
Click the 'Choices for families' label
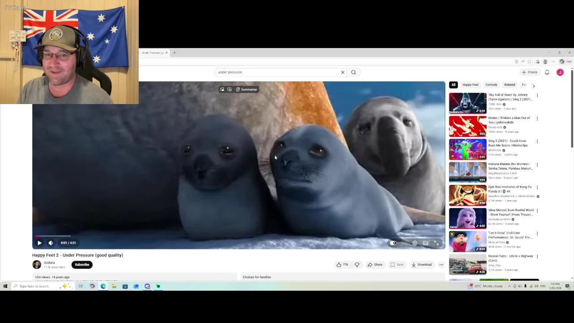click(x=257, y=277)
